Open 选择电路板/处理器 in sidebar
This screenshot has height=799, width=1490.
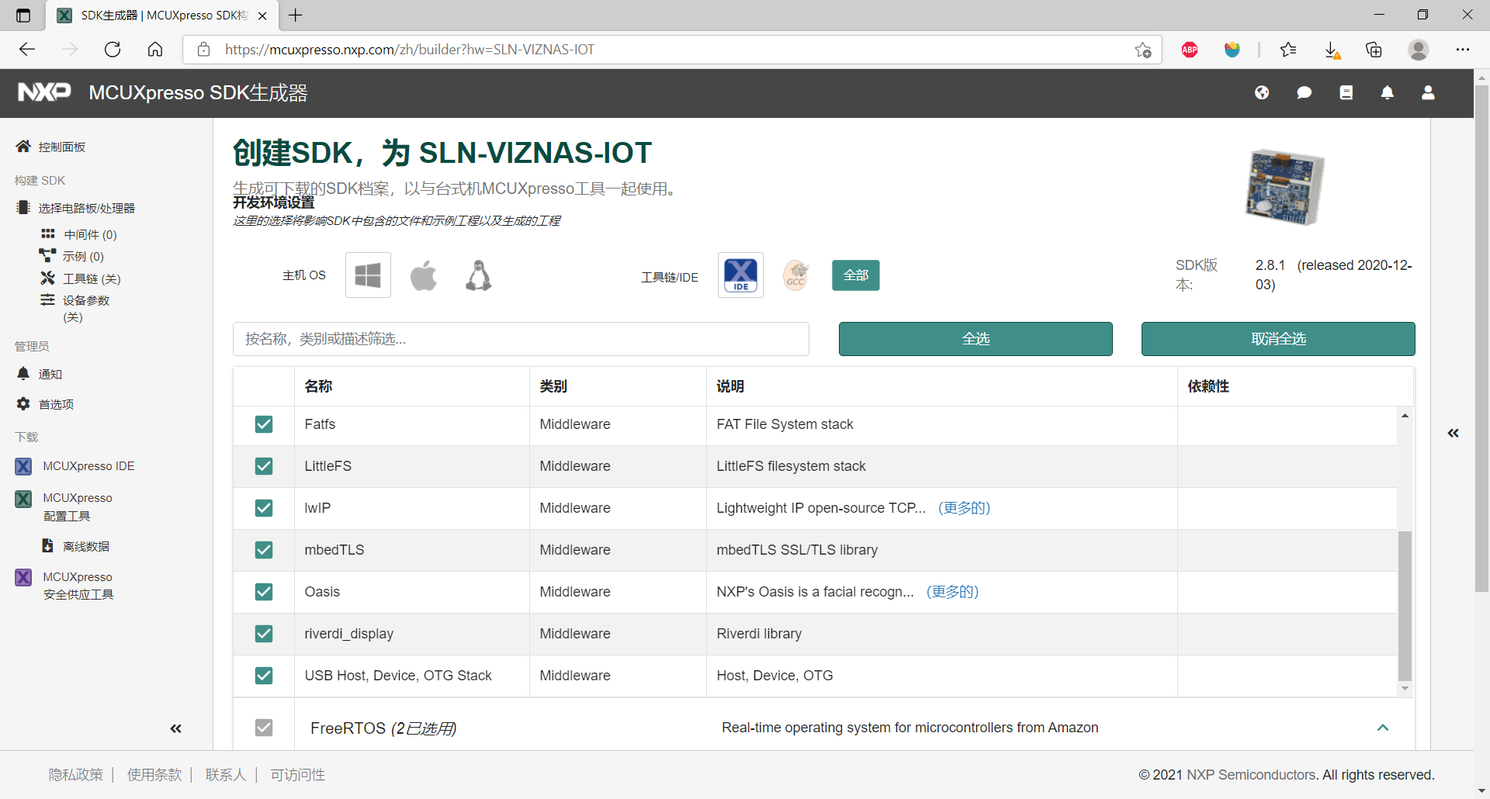click(x=87, y=208)
